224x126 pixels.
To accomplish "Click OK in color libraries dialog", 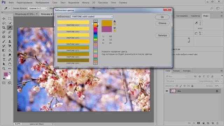I will [162, 17].
